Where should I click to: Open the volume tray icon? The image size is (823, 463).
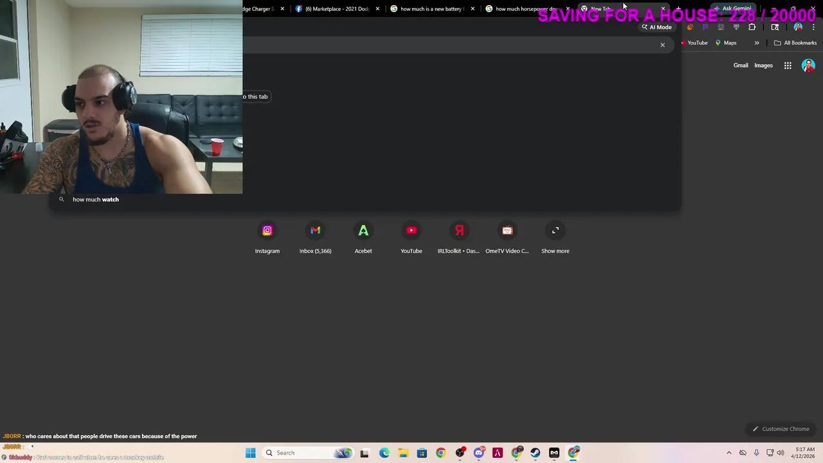point(781,453)
